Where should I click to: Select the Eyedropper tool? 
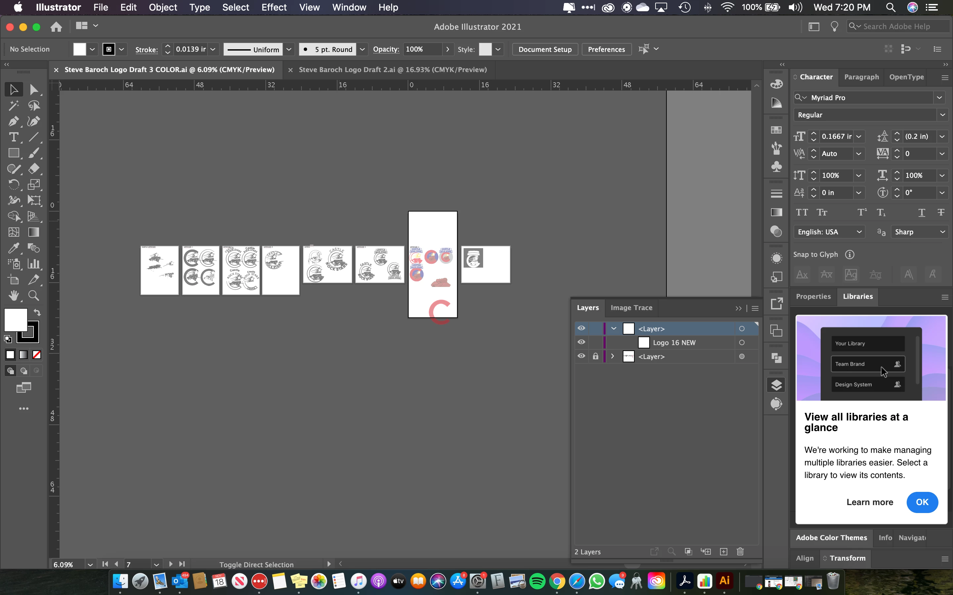click(13, 248)
